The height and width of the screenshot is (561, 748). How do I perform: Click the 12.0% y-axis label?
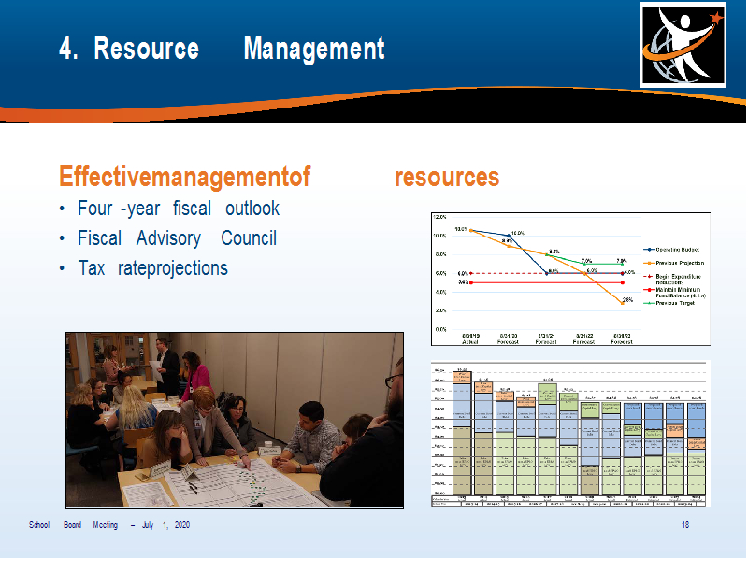coord(439,217)
